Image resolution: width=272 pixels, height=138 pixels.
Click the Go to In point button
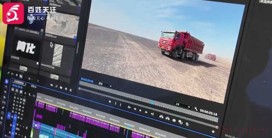129,107
